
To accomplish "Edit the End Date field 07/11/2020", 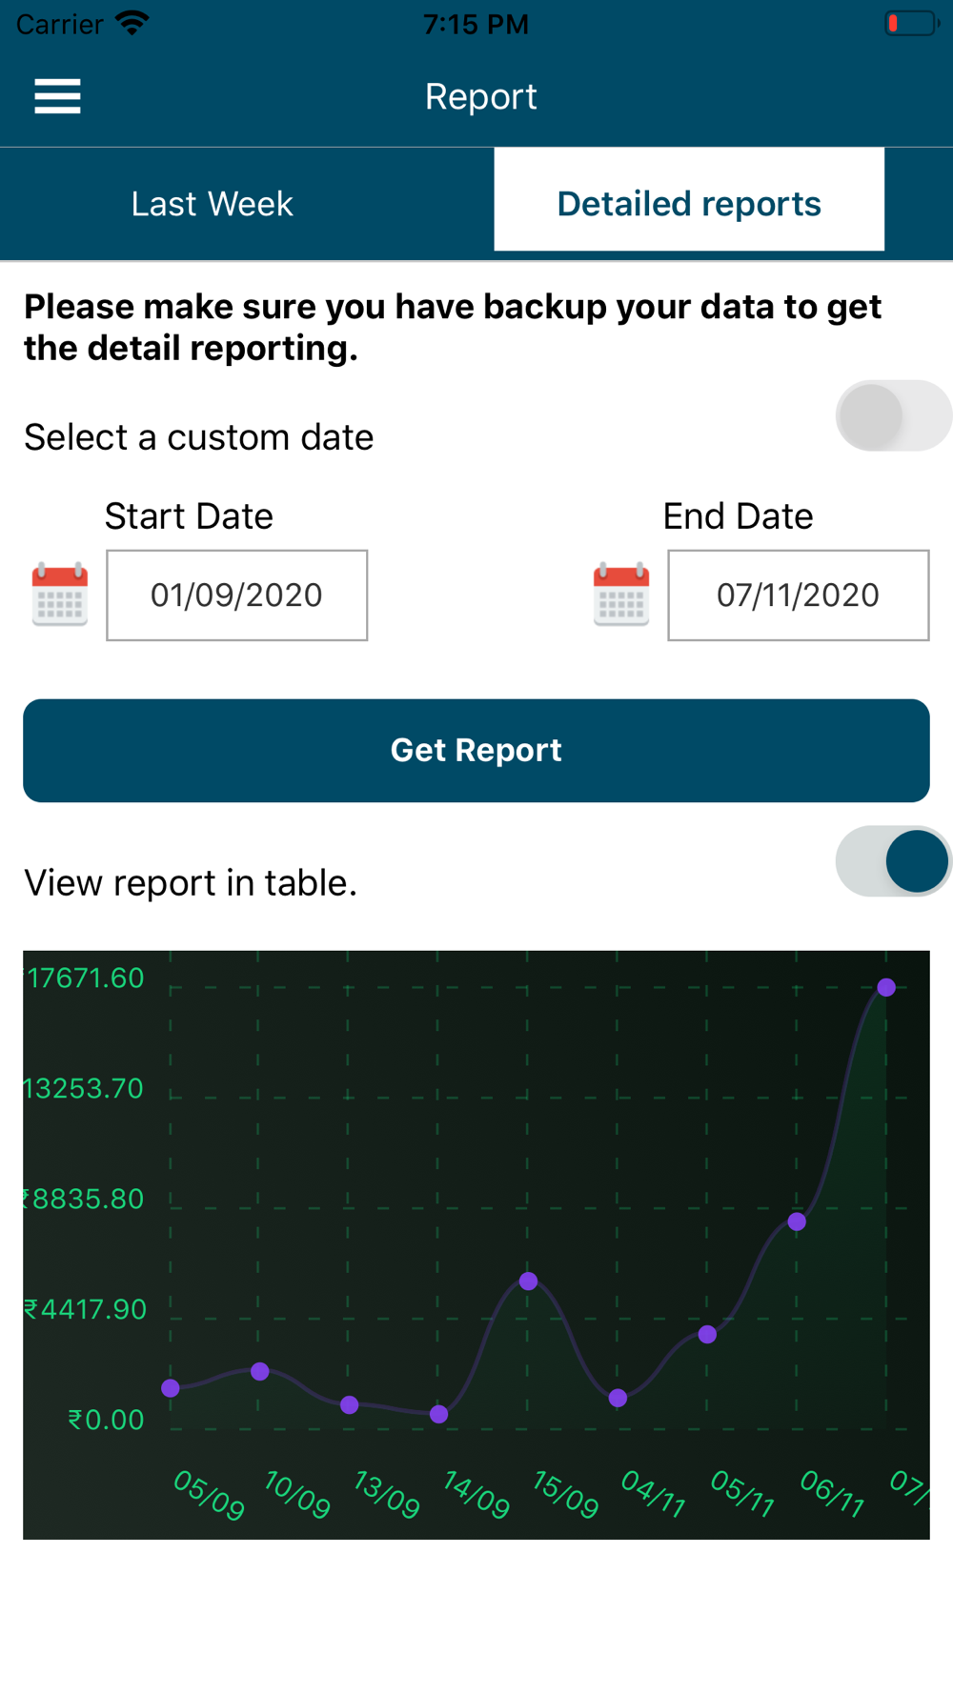I will pyautogui.click(x=799, y=595).
